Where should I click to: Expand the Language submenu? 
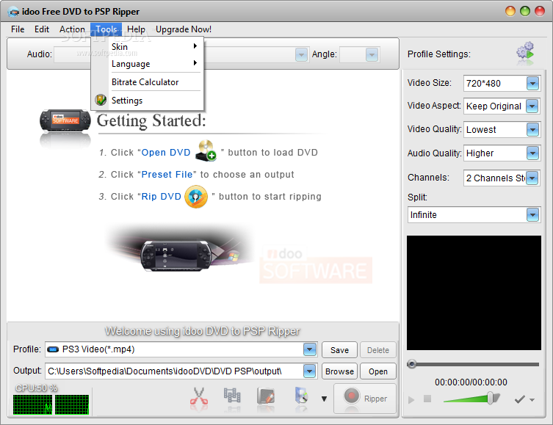148,63
